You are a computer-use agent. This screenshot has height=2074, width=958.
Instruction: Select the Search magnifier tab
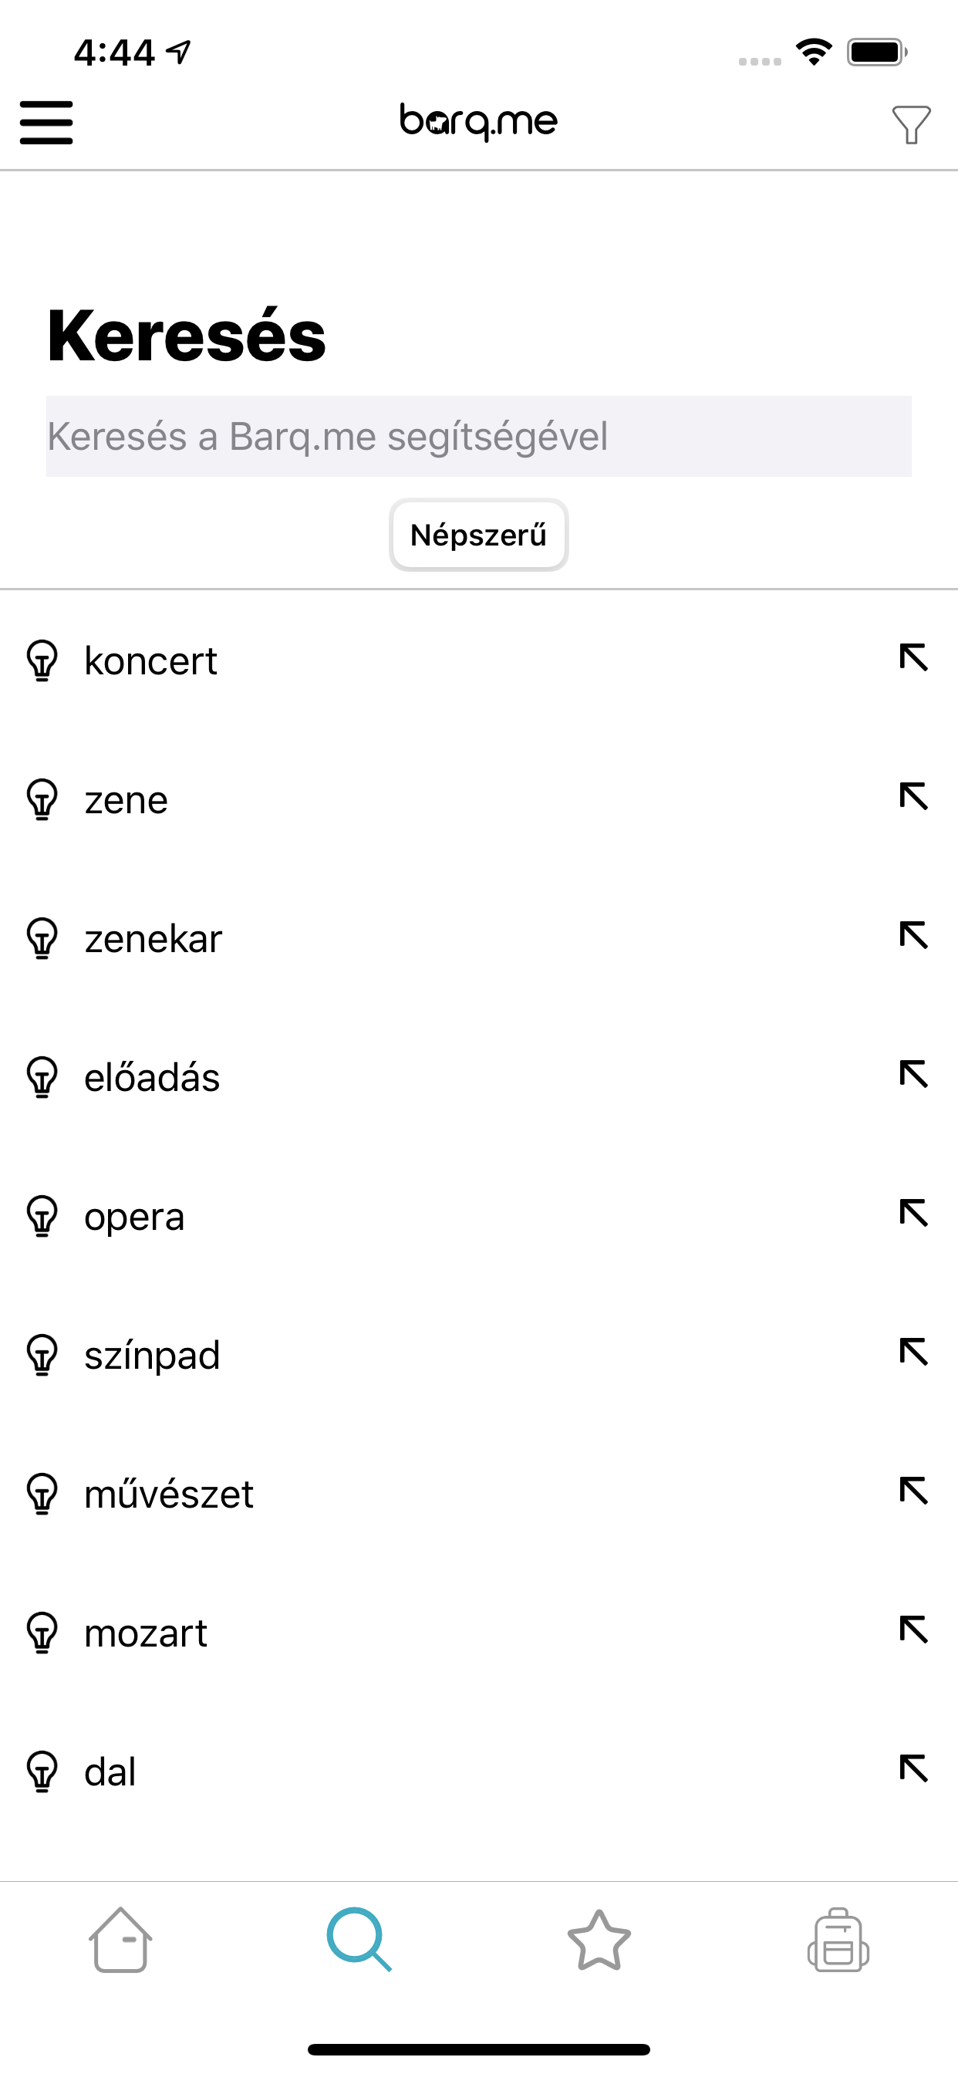click(x=359, y=1941)
